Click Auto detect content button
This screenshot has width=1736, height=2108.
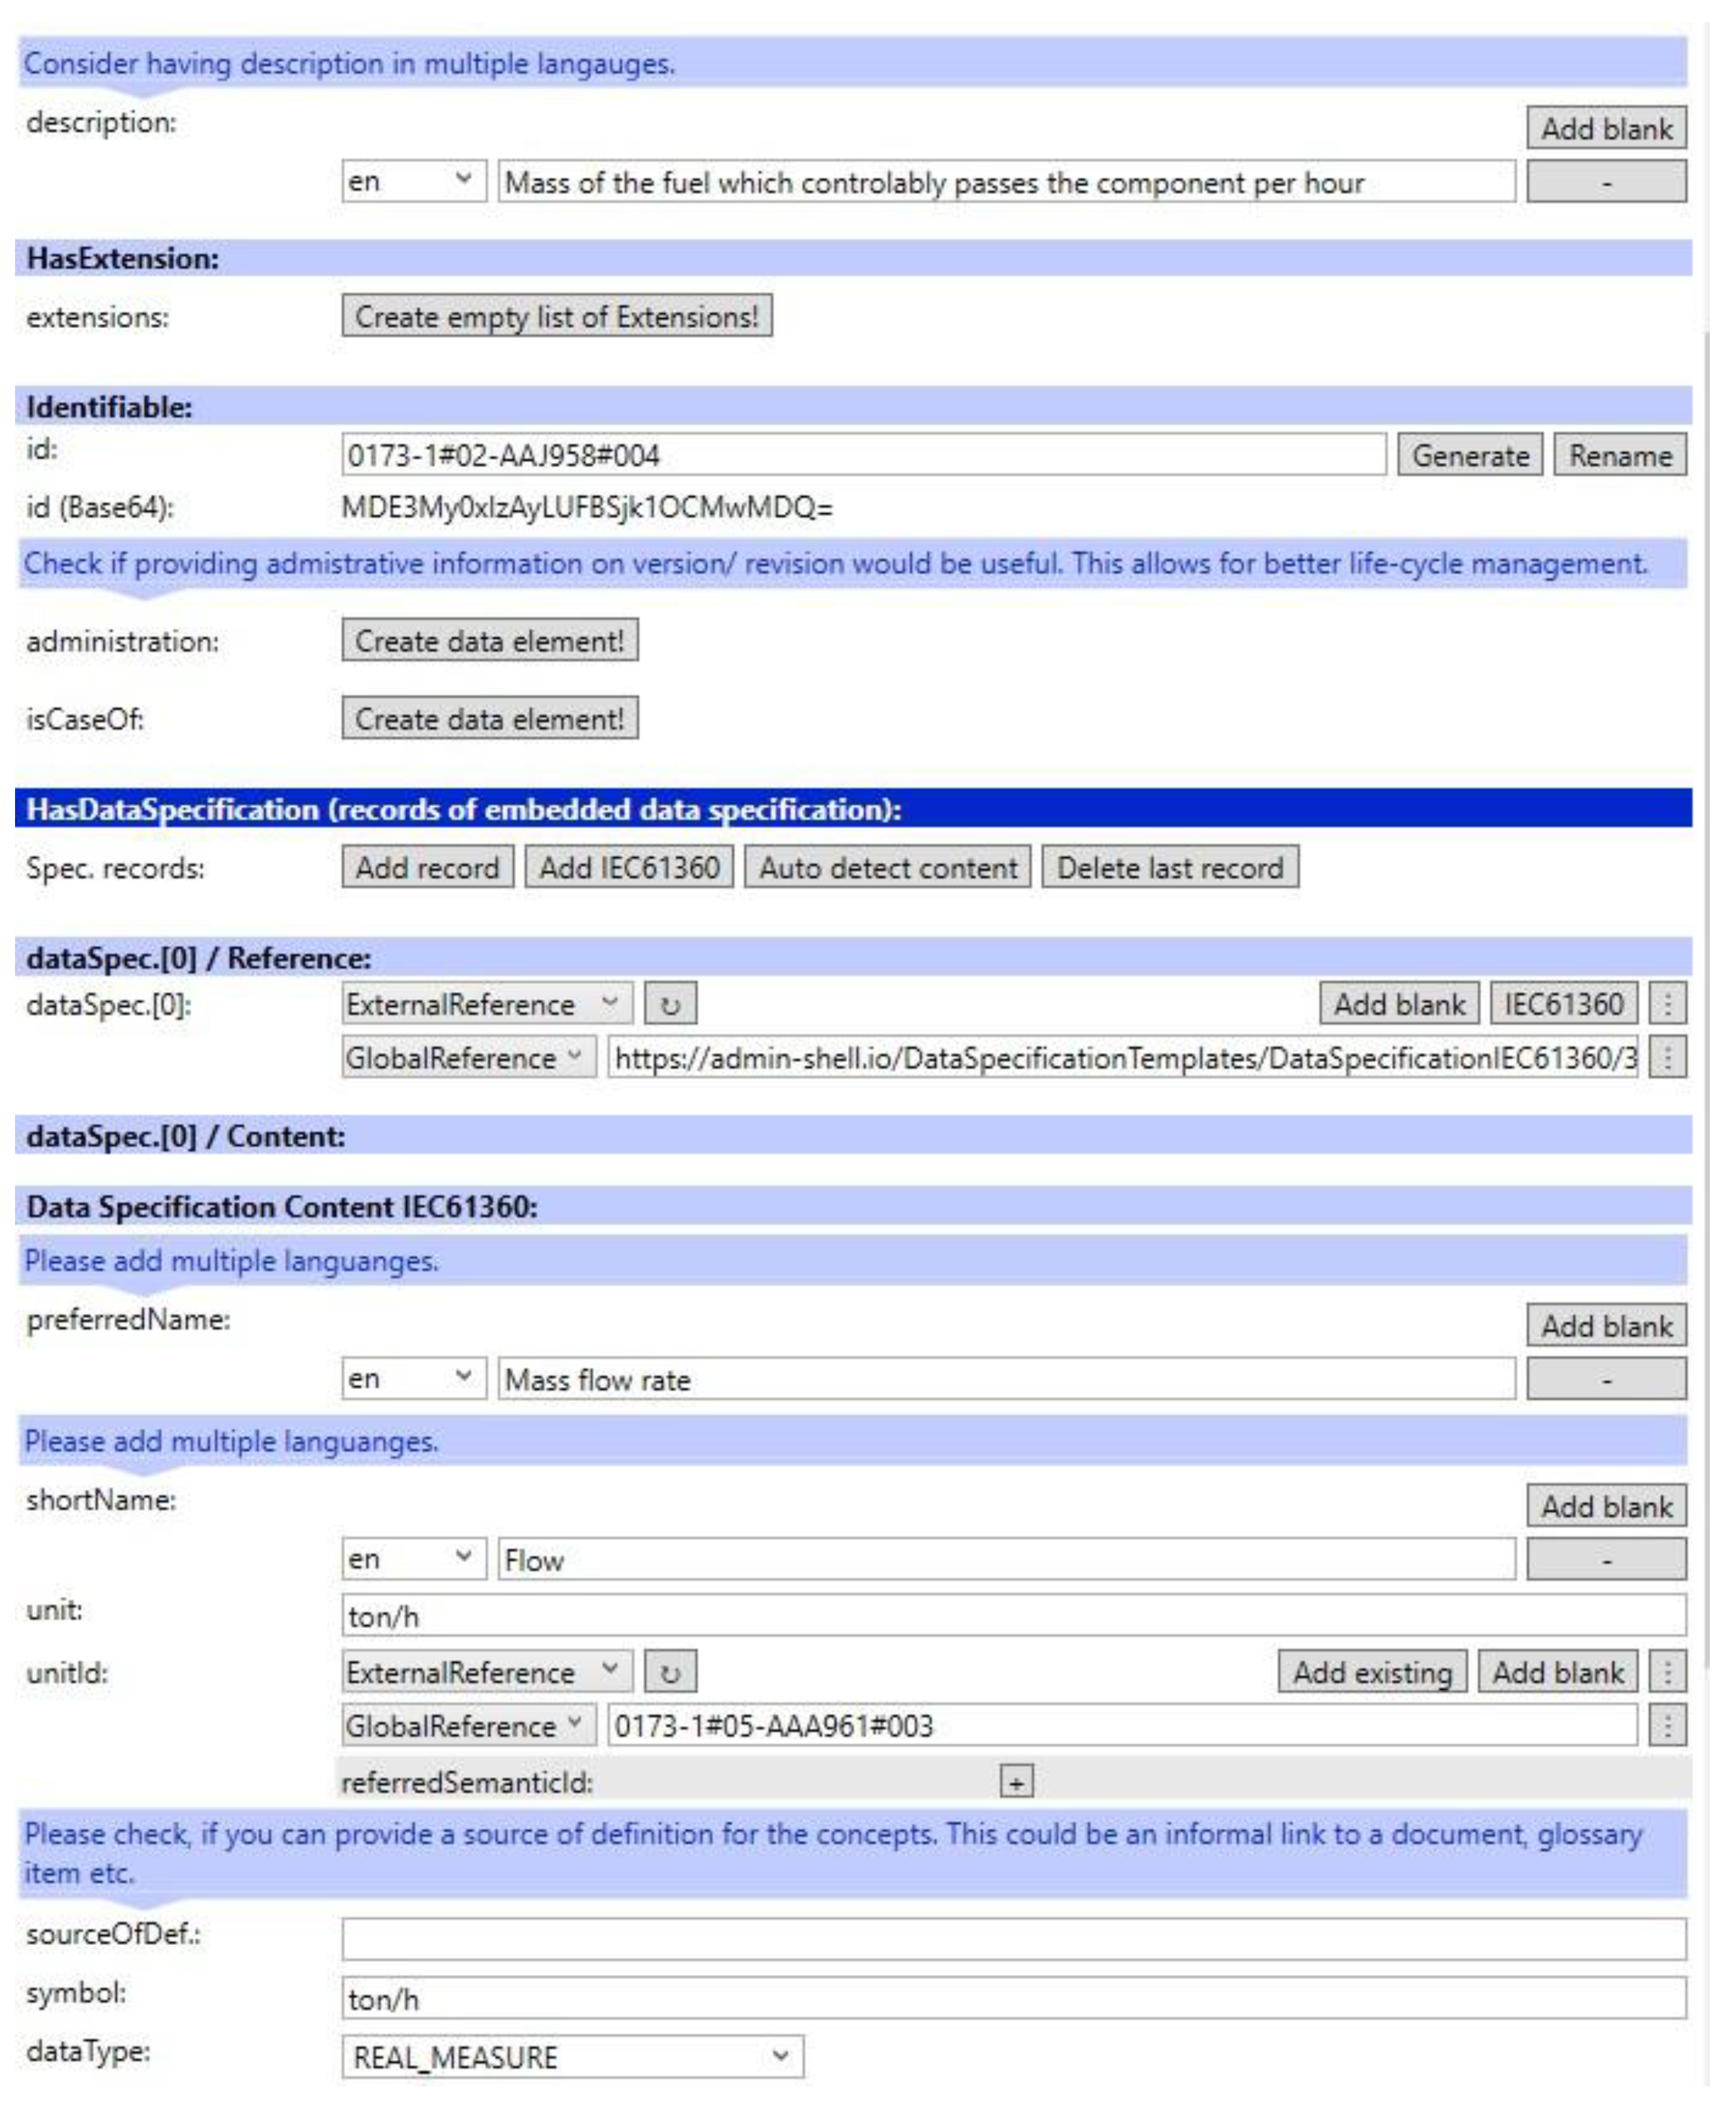(x=887, y=867)
